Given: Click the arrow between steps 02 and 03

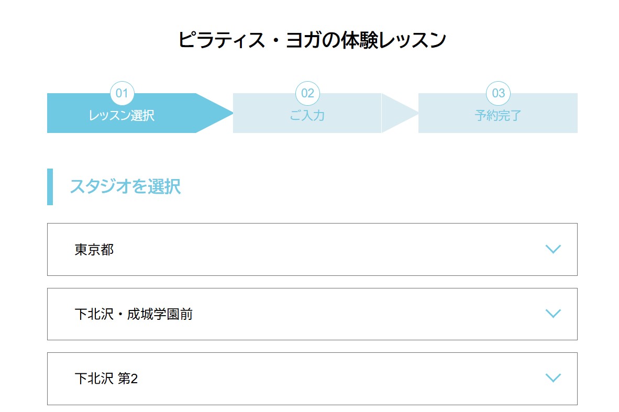Looking at the screenshot, I should click(398, 113).
